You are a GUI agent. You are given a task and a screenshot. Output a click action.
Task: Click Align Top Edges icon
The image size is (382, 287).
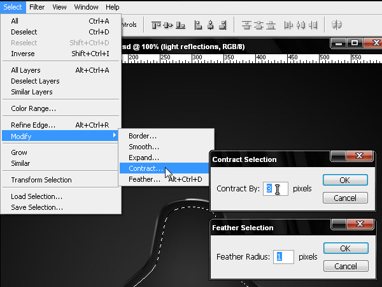(x=156, y=25)
